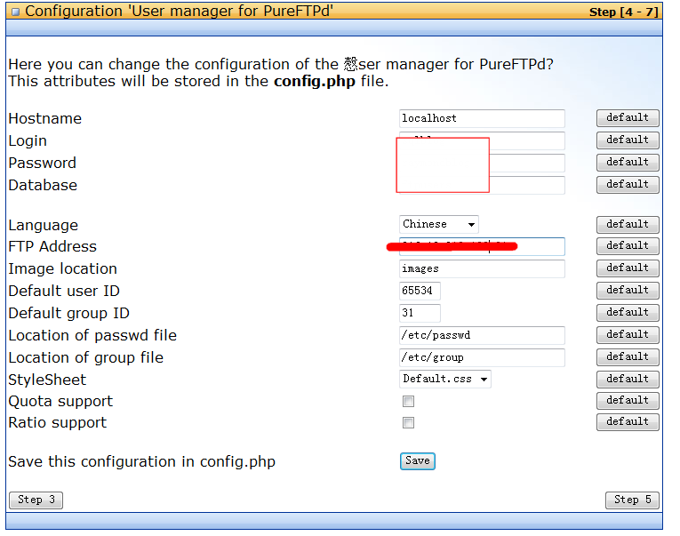This screenshot has width=680, height=536.
Task: Open the Language dropdown showing Chinese
Action: click(439, 224)
